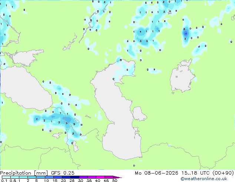Image resolution: width=235 pixels, height=182 pixels.
Task: Click the '4' precipitation value on the map
Action: pyautogui.click(x=140, y=32)
